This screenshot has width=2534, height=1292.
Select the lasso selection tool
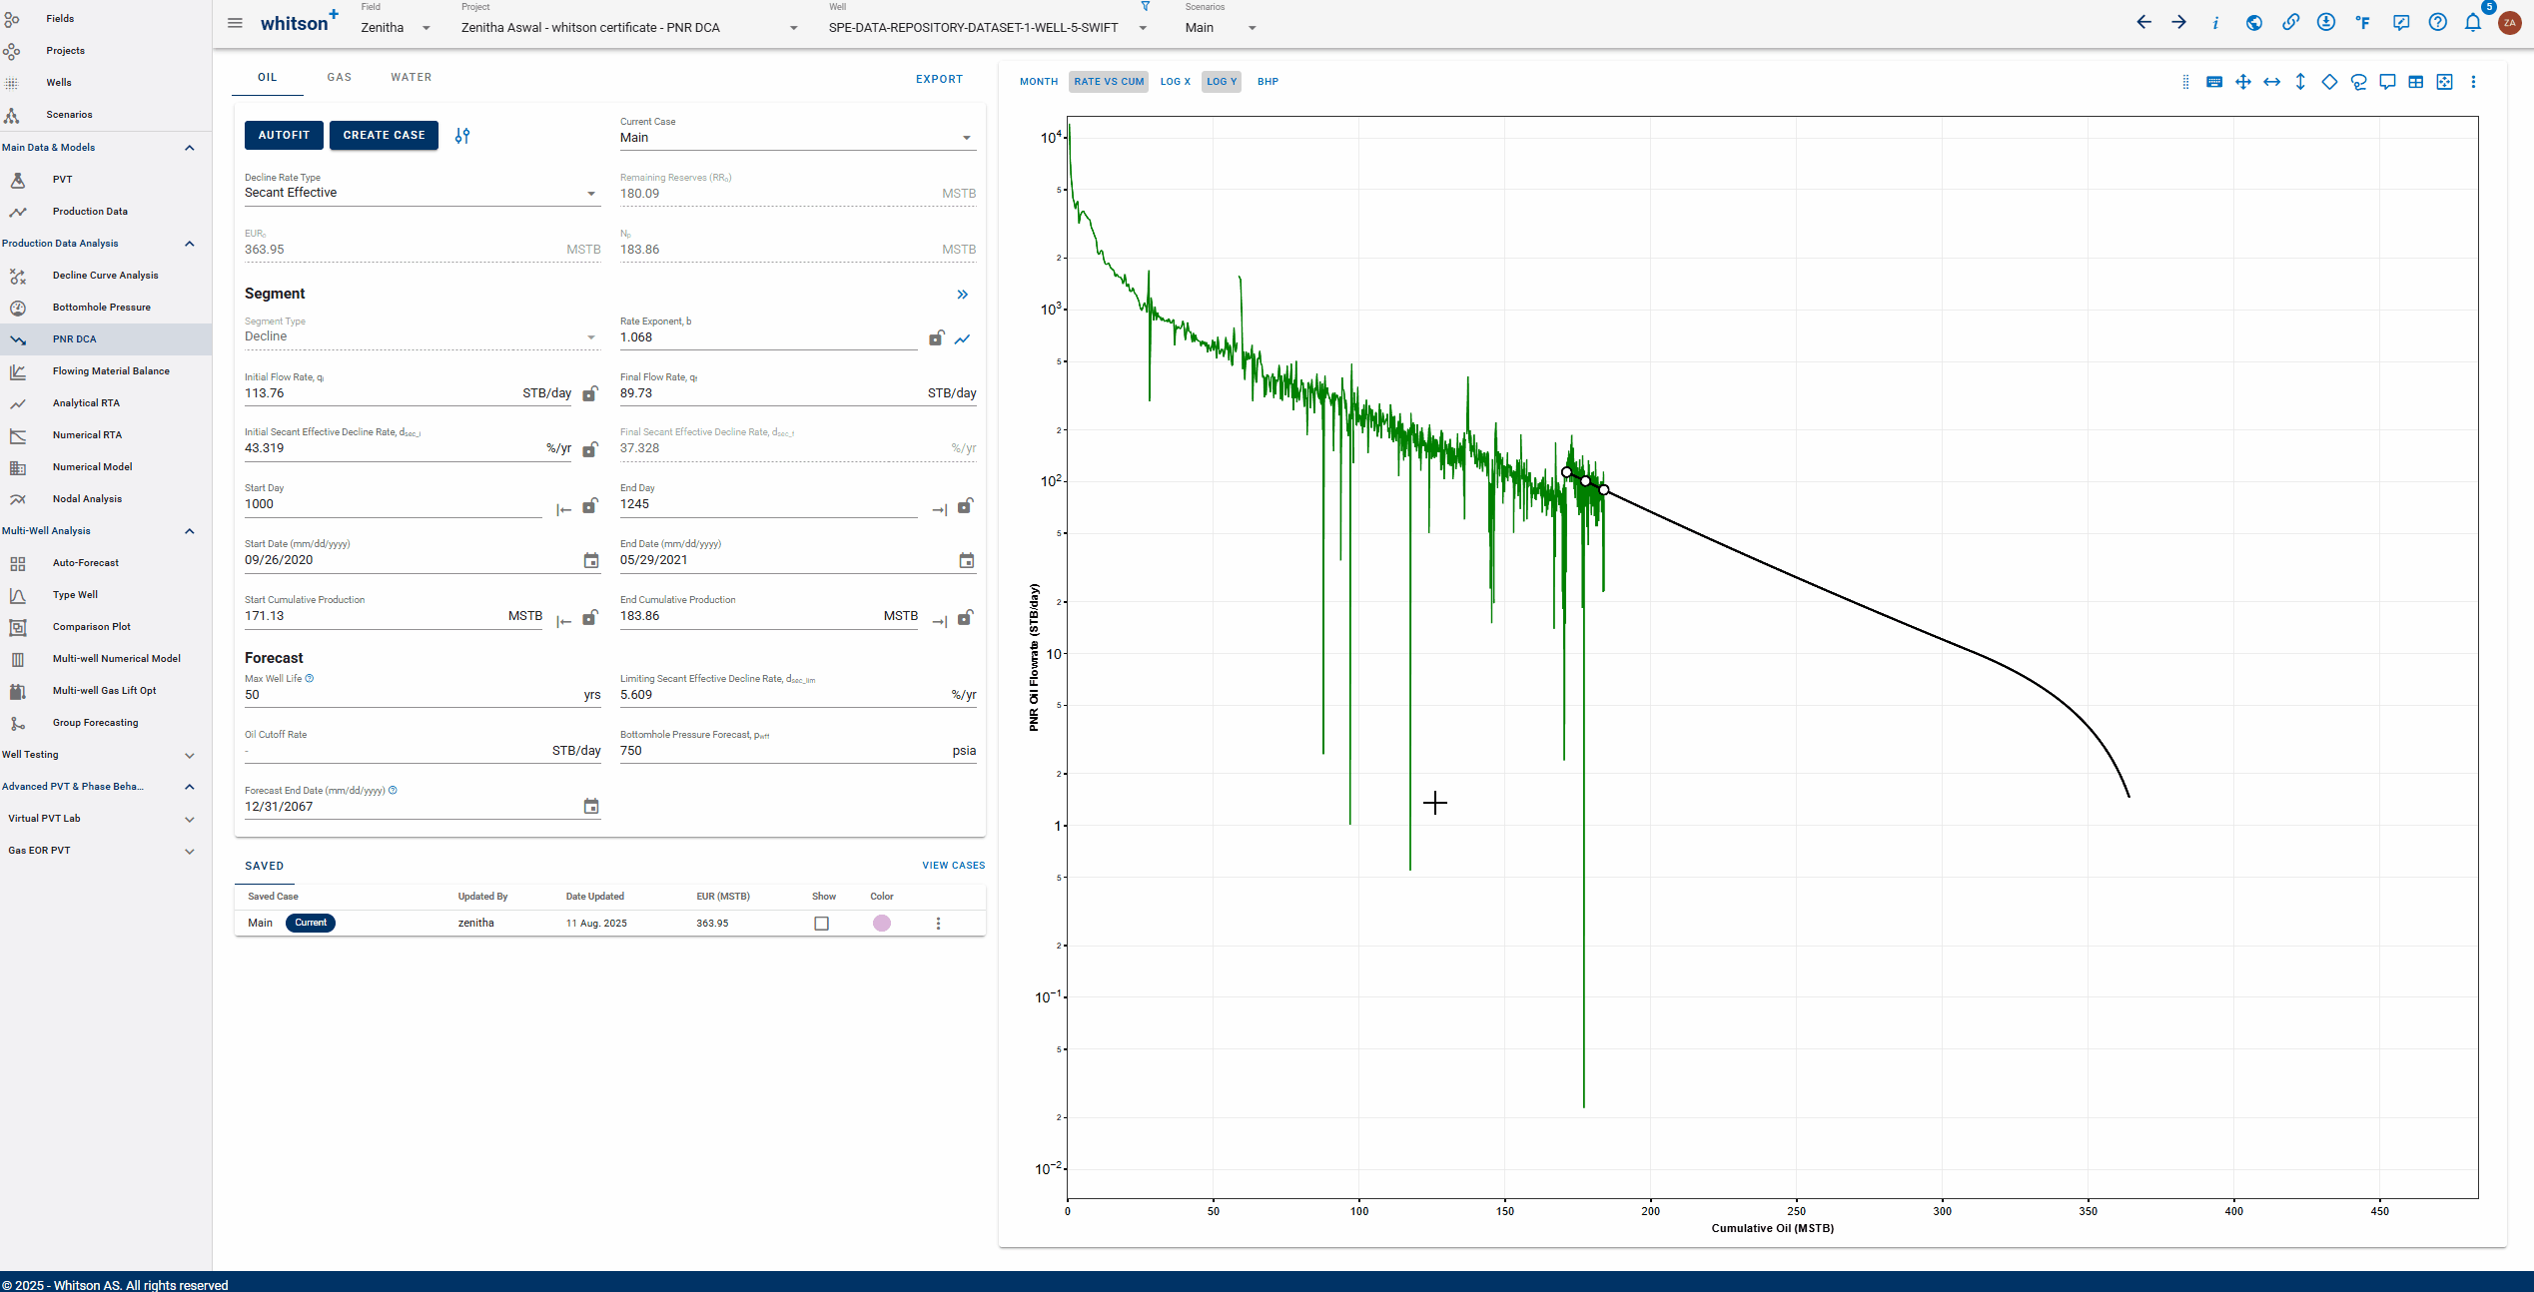tap(2359, 82)
